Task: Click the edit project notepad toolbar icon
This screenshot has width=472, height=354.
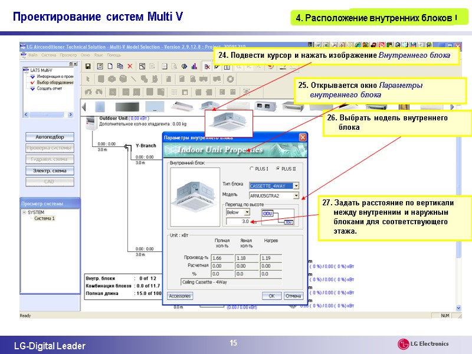Action: pyautogui.click(x=100, y=66)
